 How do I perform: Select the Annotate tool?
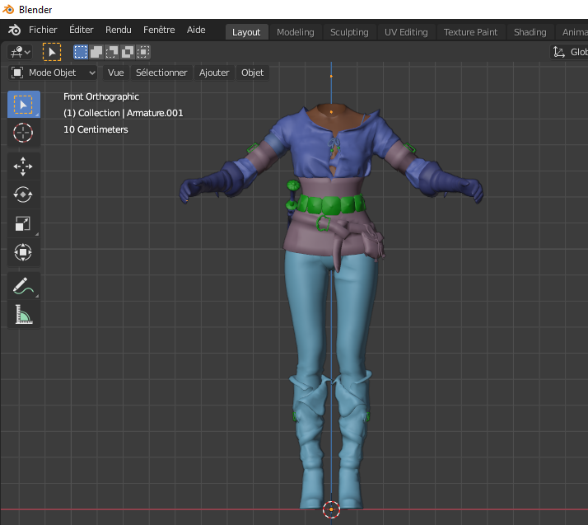pyautogui.click(x=24, y=286)
